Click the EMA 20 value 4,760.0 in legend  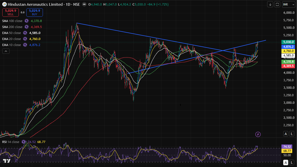click(35, 39)
